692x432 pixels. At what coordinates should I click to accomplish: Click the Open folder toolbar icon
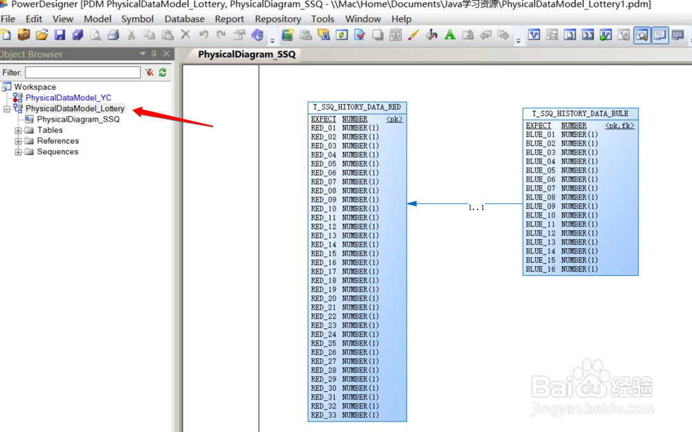pos(42,35)
